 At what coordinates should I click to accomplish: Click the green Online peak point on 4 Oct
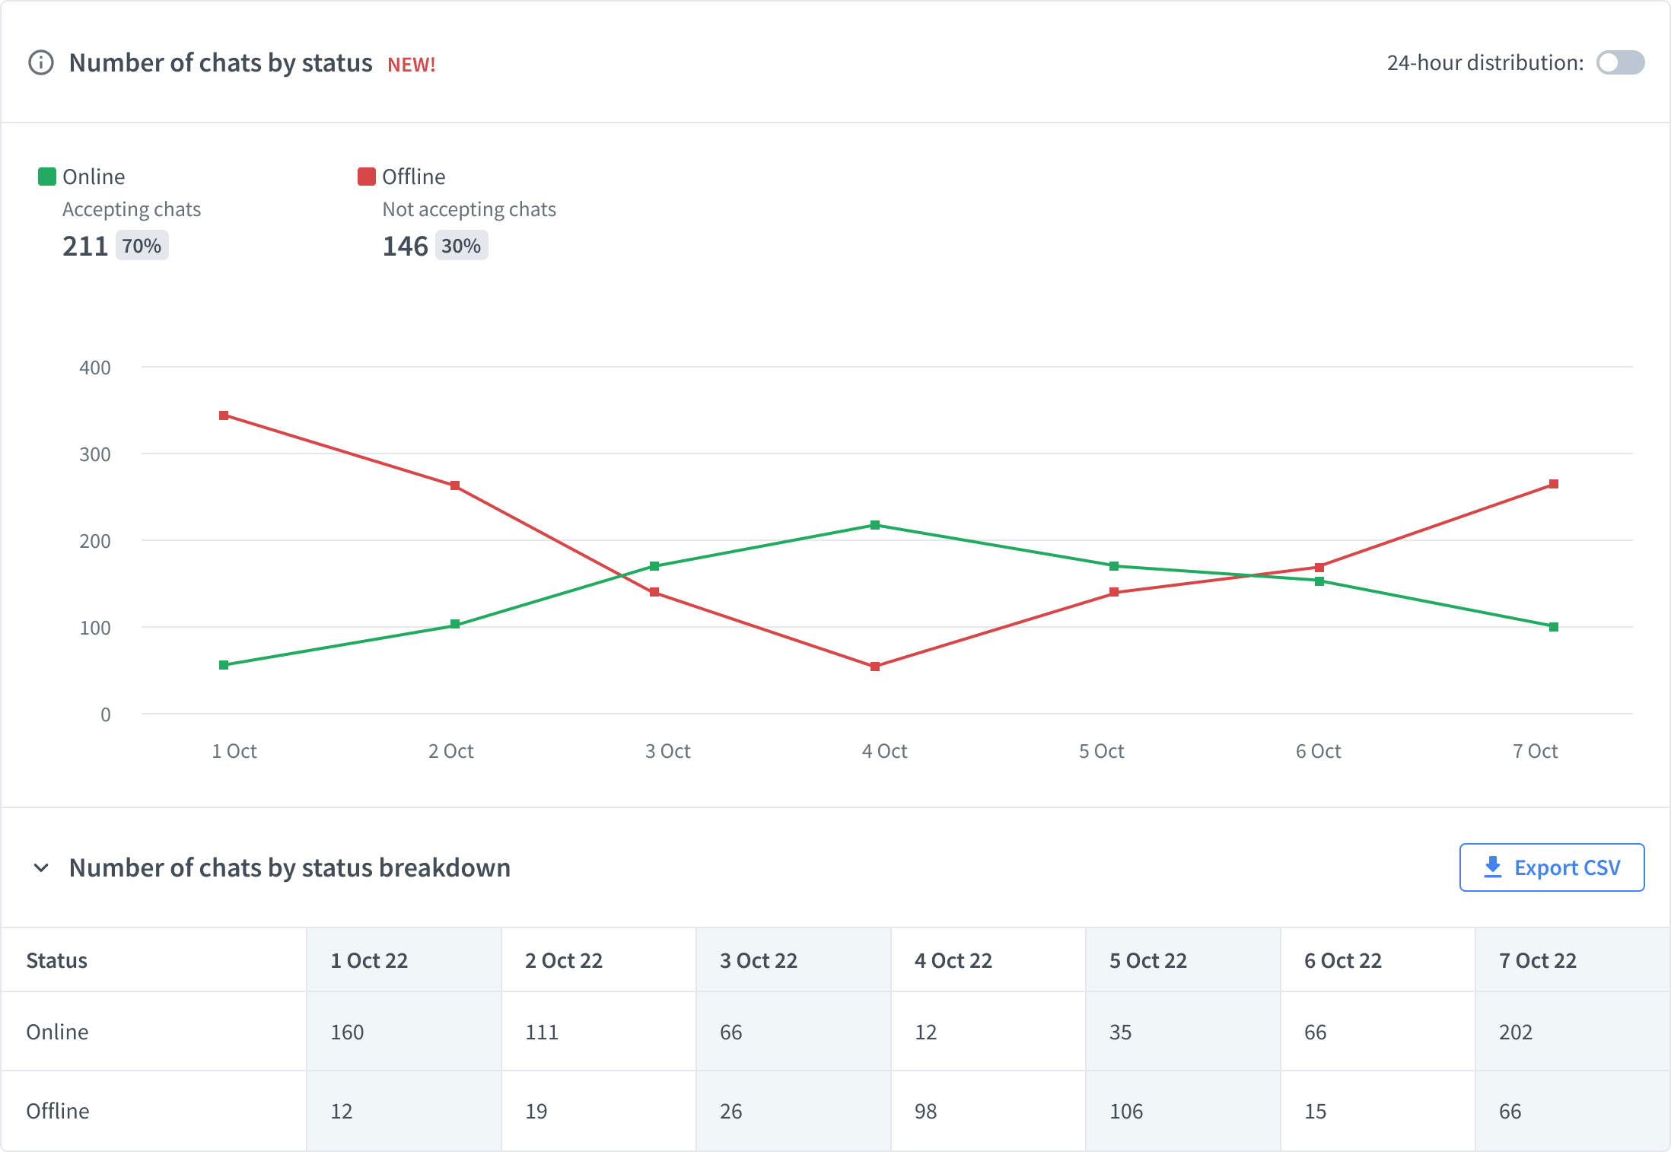point(875,525)
